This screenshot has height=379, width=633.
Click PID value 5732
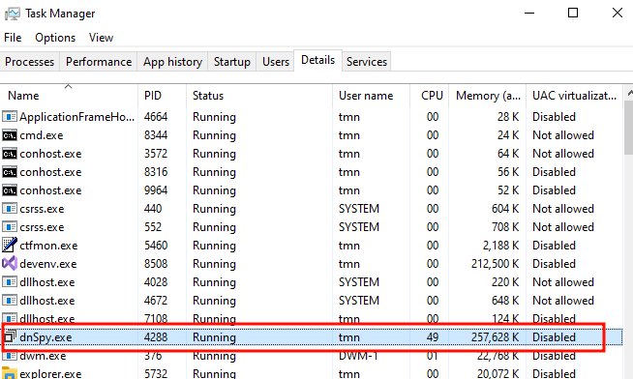click(x=156, y=374)
